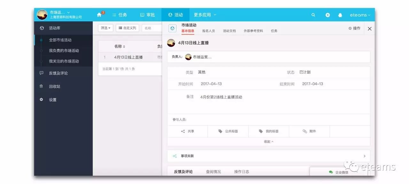409x184 pixels.
Task: Click the 附件 attachment button
Action: [309, 131]
